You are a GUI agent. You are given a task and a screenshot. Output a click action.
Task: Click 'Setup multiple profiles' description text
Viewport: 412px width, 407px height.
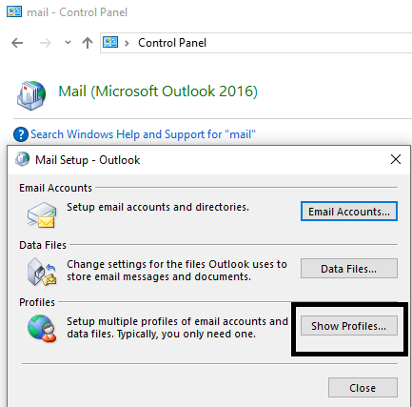[x=177, y=328]
